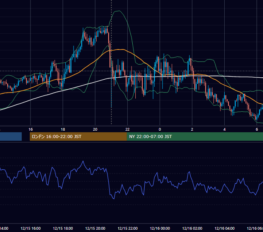Click the "22" hour label on the price chart axis

pyautogui.click(x=128, y=130)
